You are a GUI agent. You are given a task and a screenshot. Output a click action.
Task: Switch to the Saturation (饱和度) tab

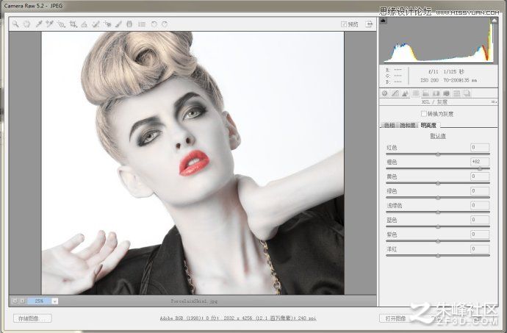(x=407, y=125)
